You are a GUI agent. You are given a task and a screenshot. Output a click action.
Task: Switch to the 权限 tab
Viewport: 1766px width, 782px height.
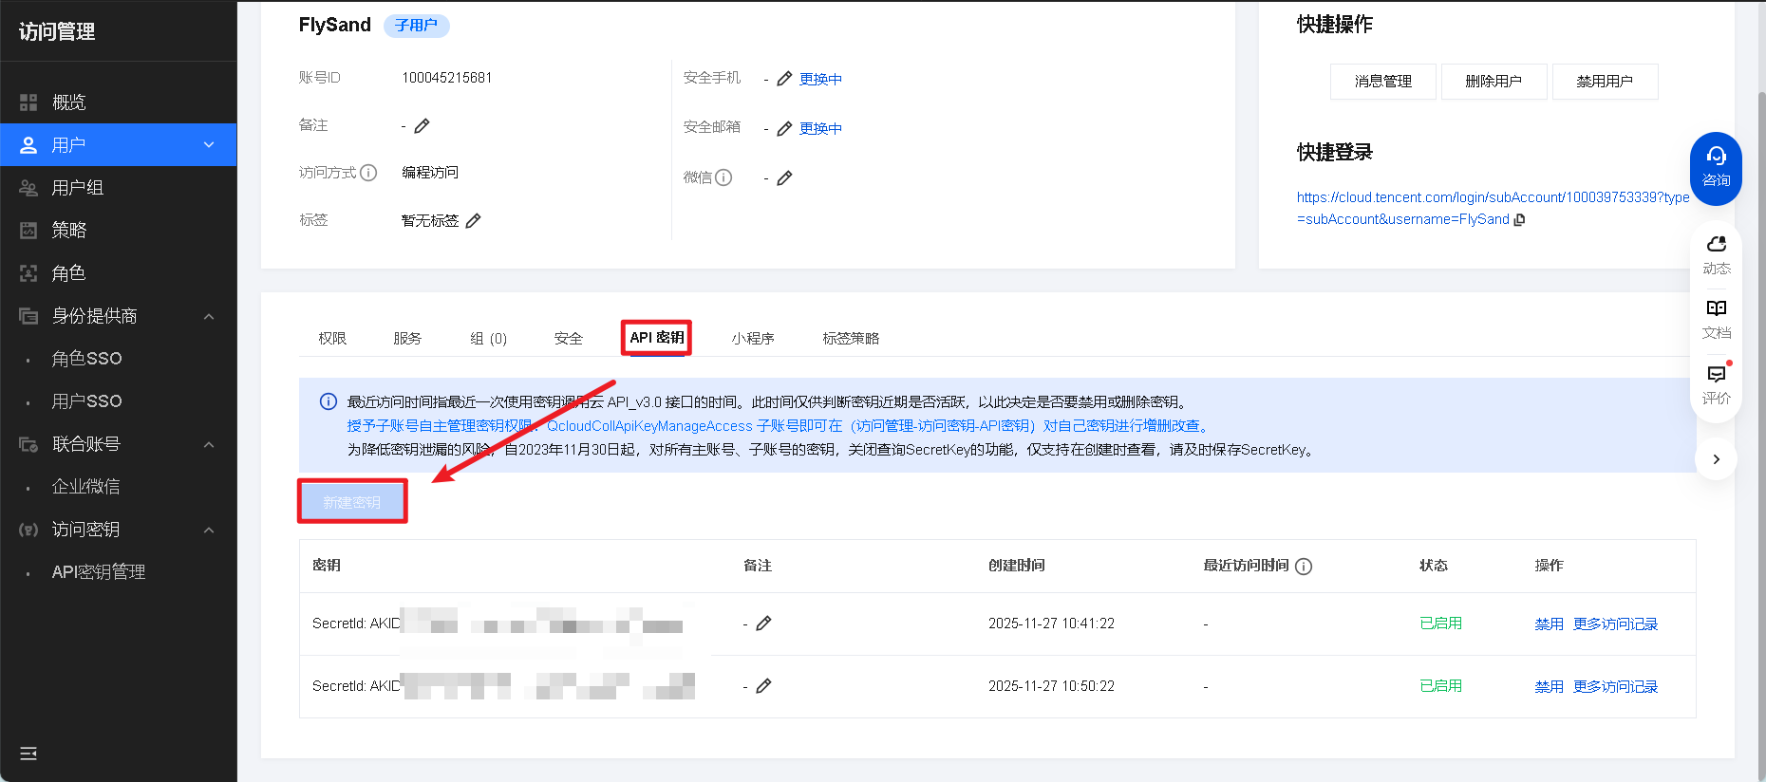click(x=332, y=339)
